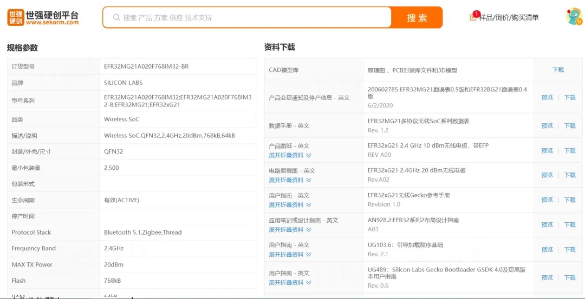The height and width of the screenshot is (299, 585).
Task: Click the orange 搜索 search button
Action: coord(417,18)
